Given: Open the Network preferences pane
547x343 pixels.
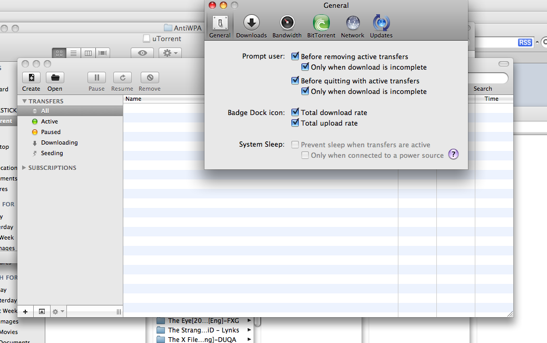Looking at the screenshot, I should coord(353,26).
